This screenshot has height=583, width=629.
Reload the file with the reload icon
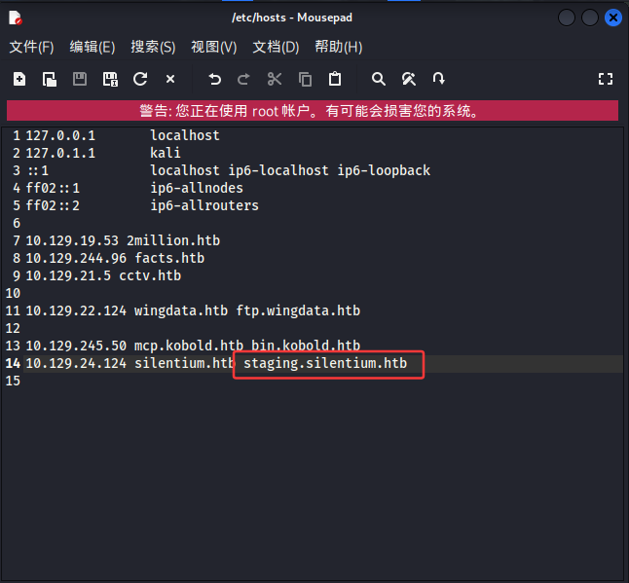coord(140,79)
